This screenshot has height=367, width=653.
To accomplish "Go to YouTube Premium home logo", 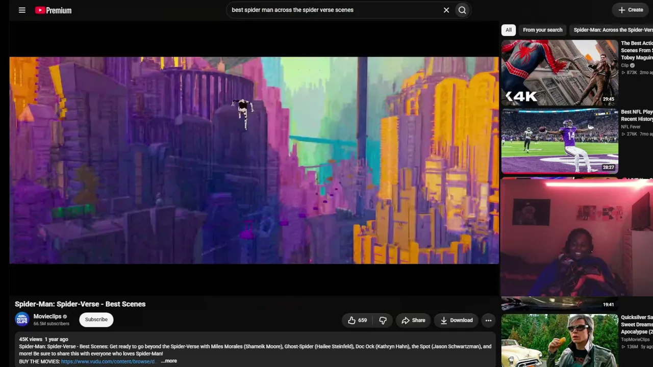I will [x=53, y=10].
